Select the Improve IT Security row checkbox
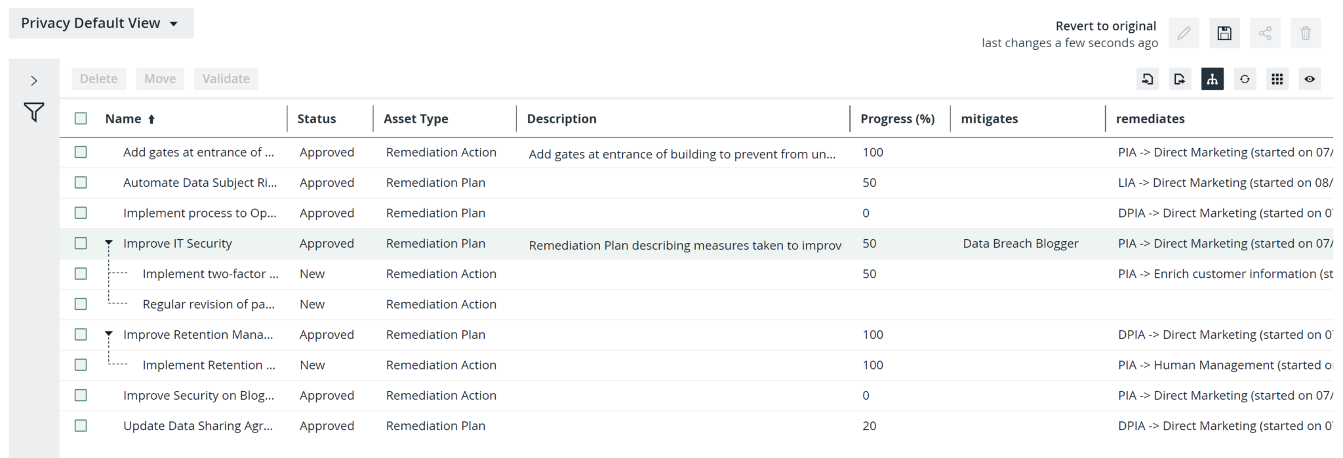This screenshot has width=1343, height=458. pos(81,243)
